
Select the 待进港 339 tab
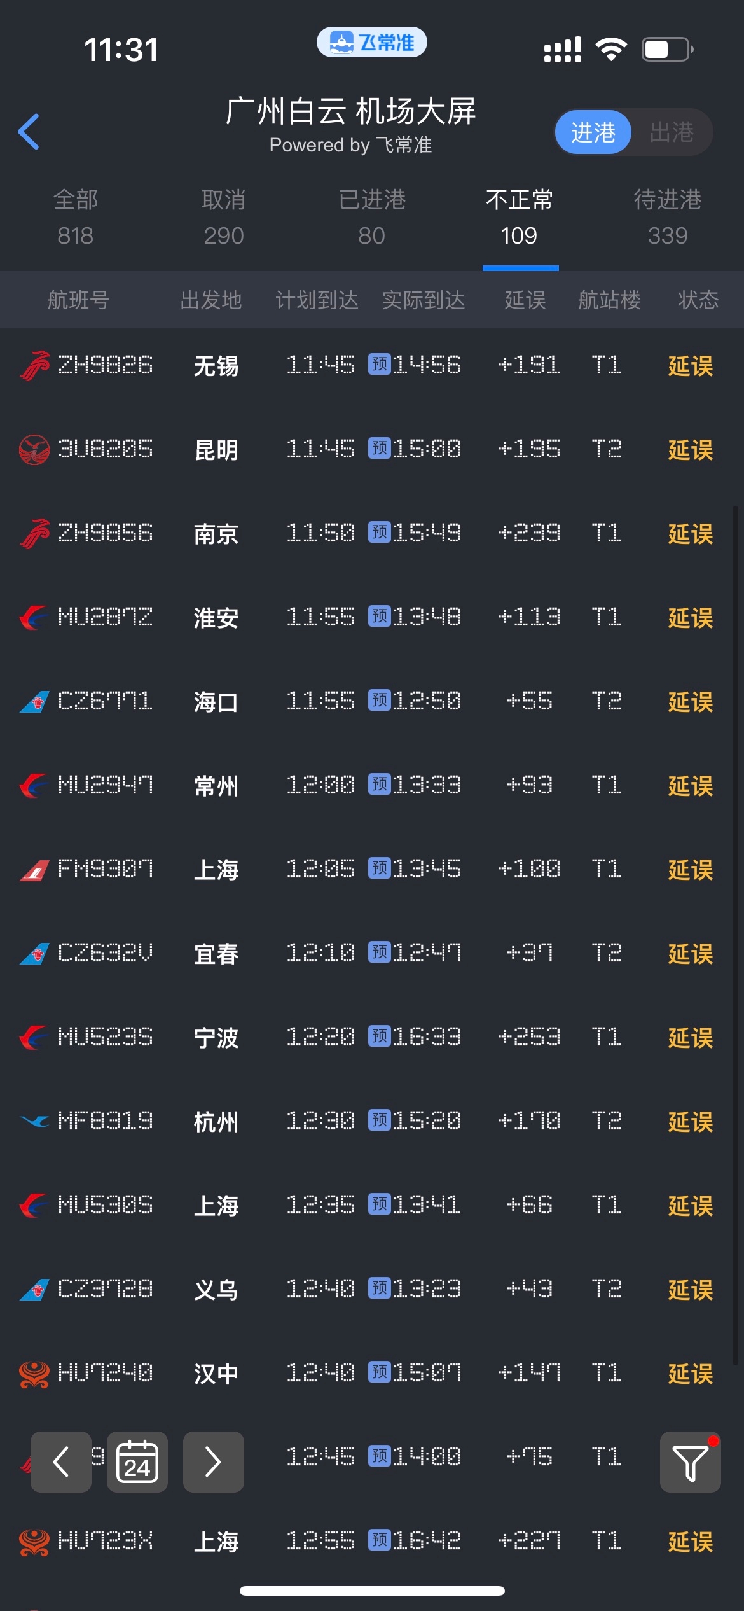tap(668, 217)
